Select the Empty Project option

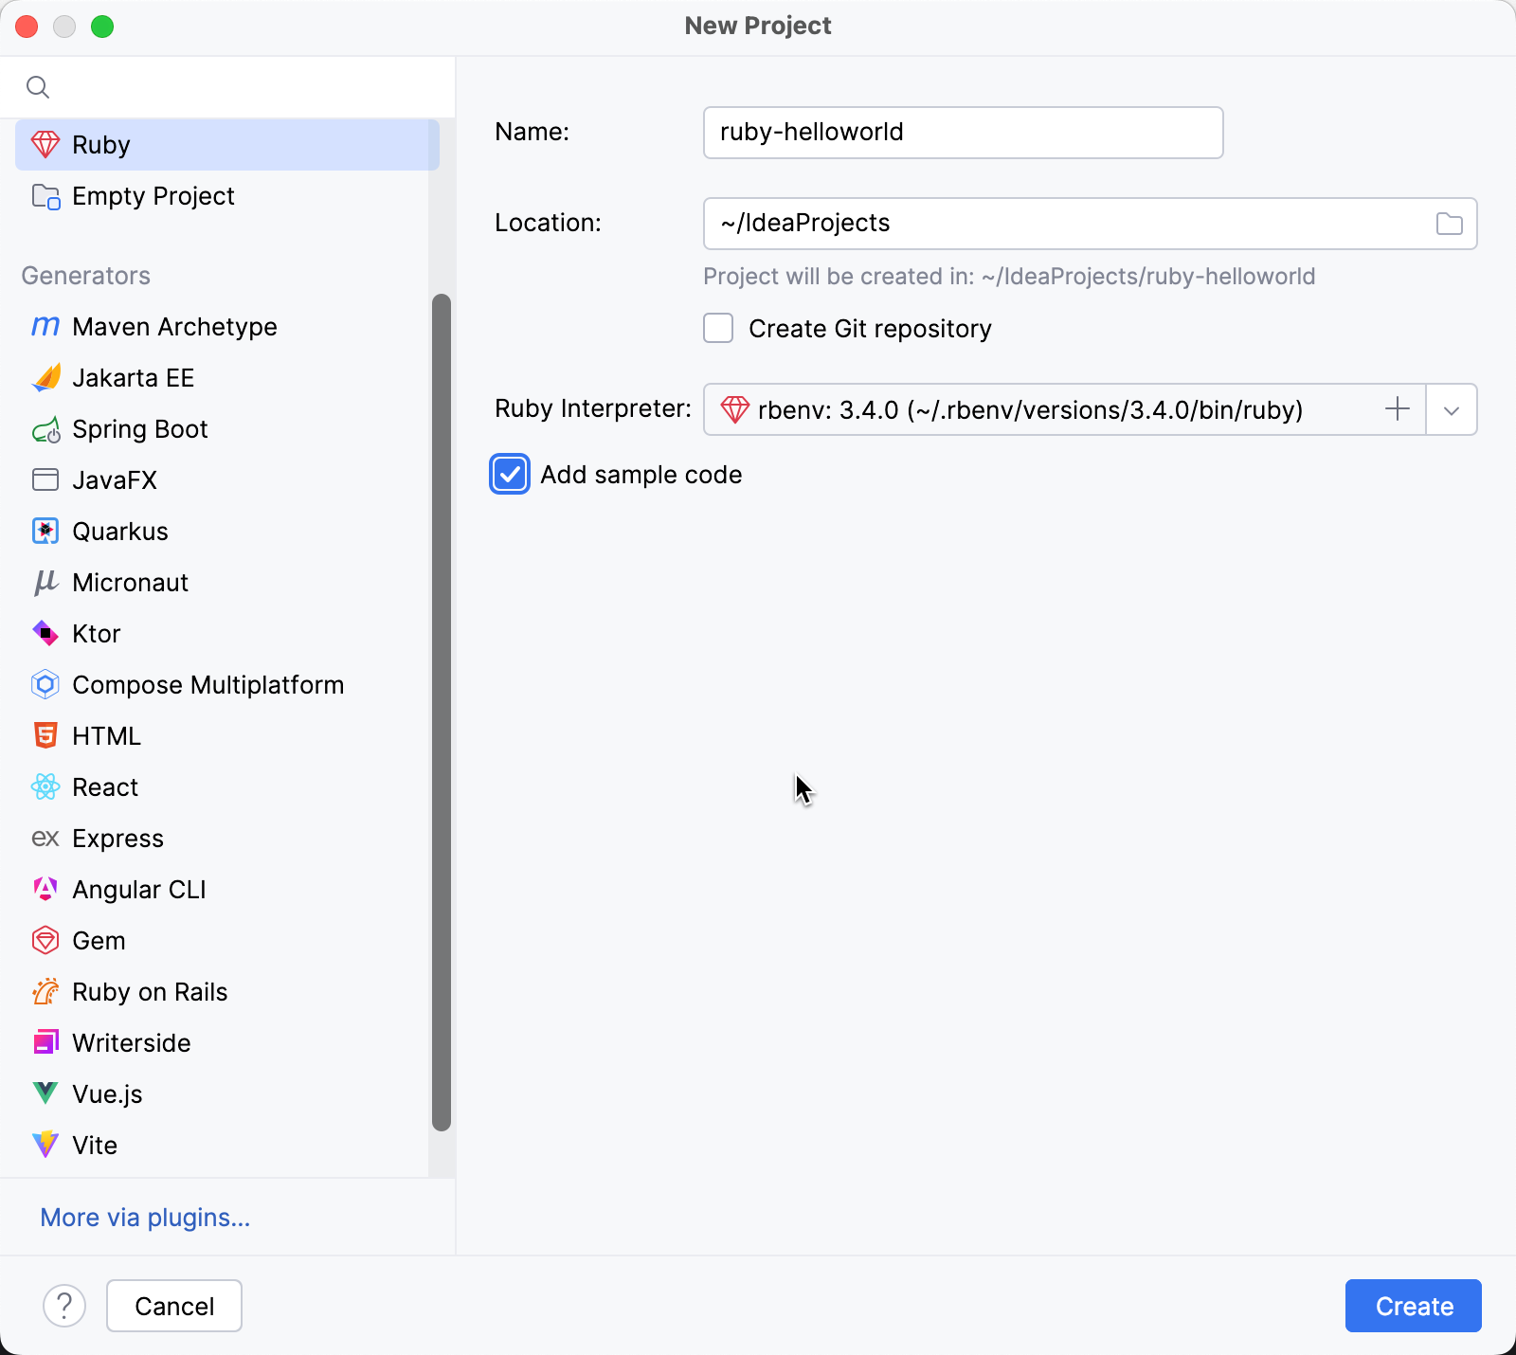coord(153,196)
